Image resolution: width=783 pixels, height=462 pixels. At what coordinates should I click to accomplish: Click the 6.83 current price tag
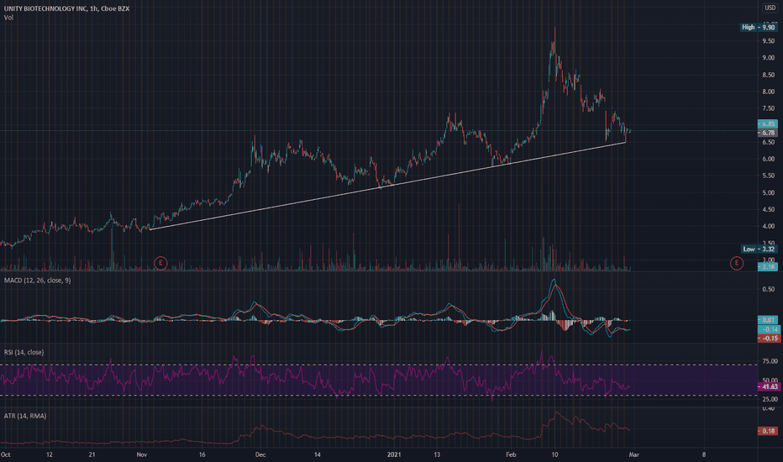pyautogui.click(x=768, y=123)
